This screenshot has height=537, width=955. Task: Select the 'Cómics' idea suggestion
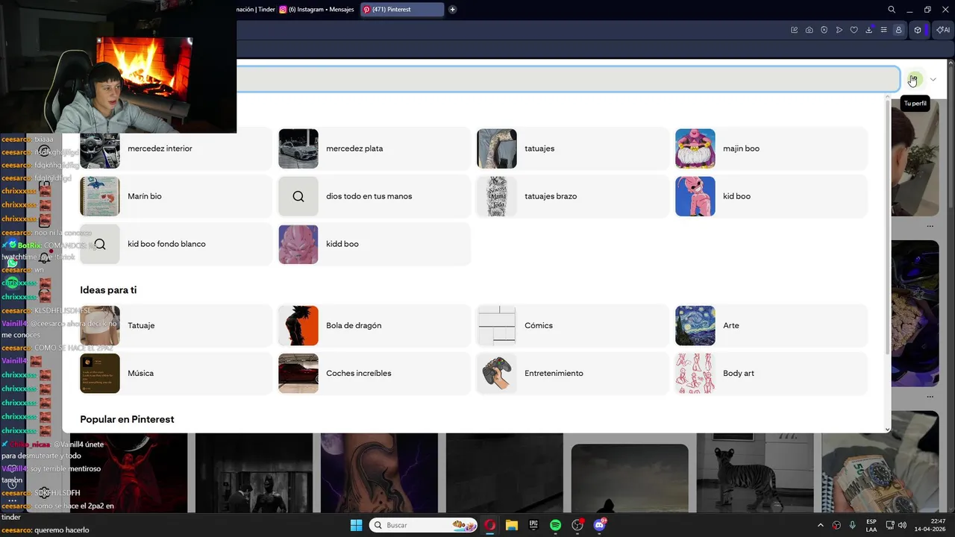573,325
